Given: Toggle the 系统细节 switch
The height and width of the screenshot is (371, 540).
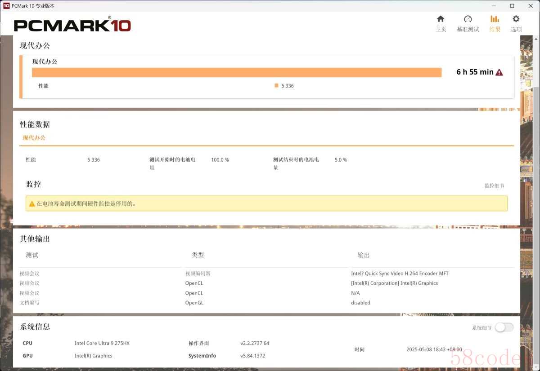Looking at the screenshot, I should (x=504, y=327).
